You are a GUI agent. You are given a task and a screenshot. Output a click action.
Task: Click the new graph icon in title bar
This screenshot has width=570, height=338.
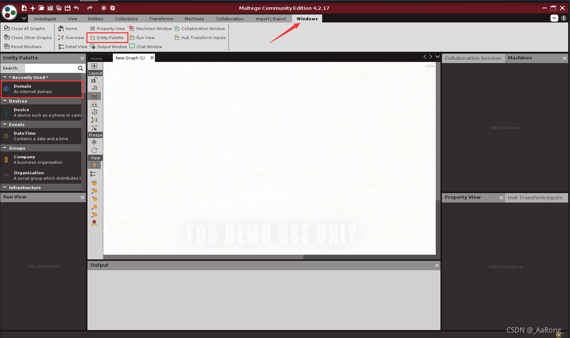pyautogui.click(x=24, y=8)
